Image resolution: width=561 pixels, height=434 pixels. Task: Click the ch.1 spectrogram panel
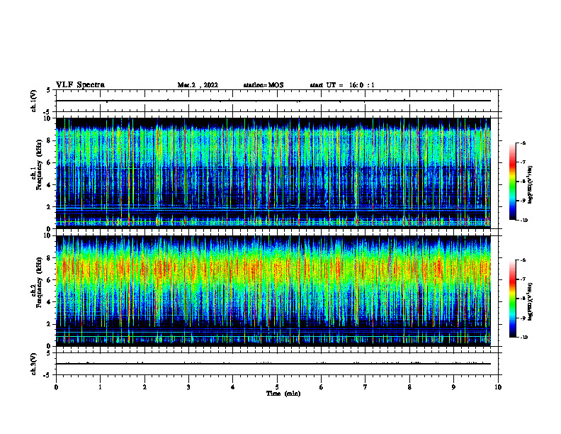[273, 173]
